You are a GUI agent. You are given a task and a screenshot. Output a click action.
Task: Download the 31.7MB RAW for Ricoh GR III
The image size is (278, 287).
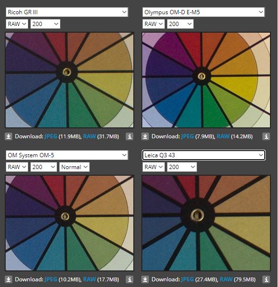pyautogui.click(x=89, y=136)
